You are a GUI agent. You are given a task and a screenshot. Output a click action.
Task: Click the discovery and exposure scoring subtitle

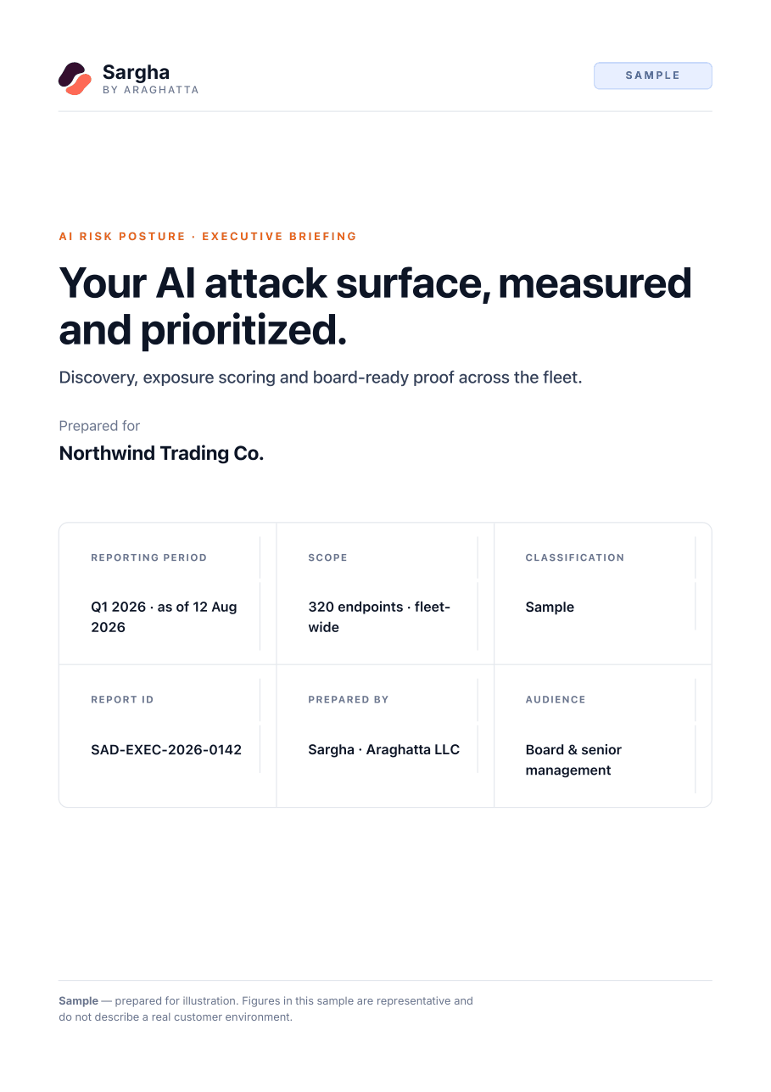point(321,378)
